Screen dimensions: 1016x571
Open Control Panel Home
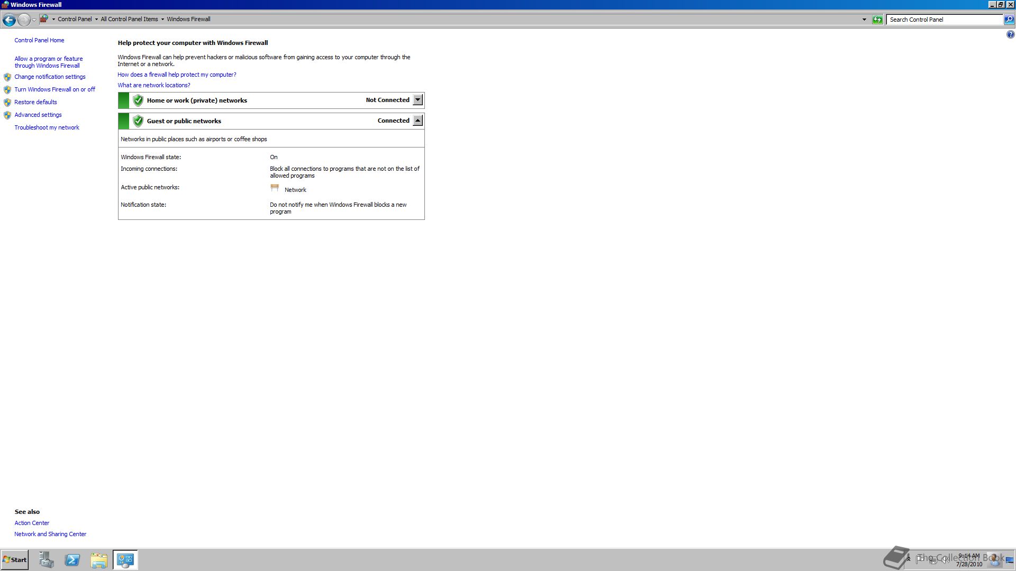point(39,40)
